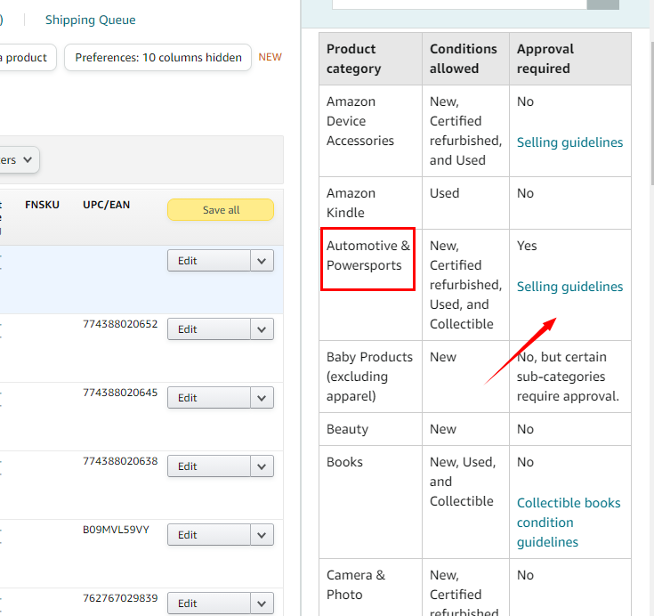654x616 pixels.
Task: Click the FNSKU column header
Action: [x=42, y=205]
